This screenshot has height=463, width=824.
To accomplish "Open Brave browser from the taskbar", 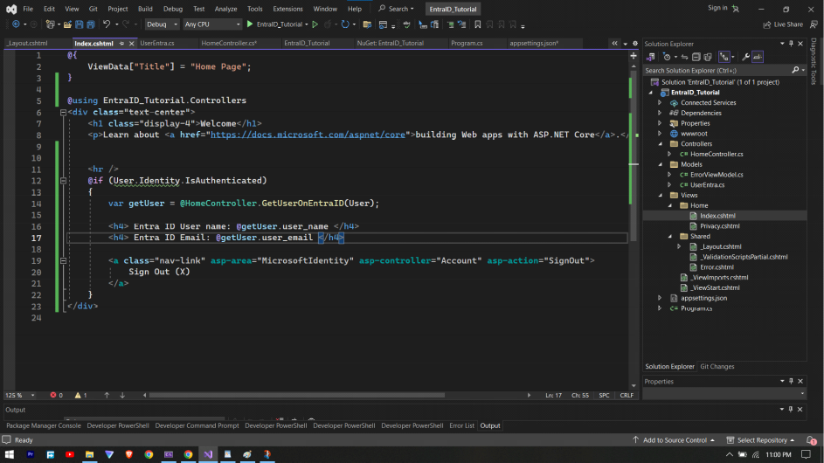I will click(128, 454).
